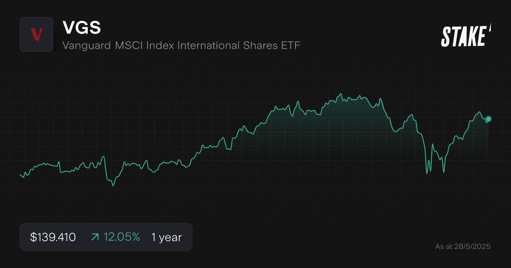Click the rounded stats card containing price details

(x=106, y=237)
